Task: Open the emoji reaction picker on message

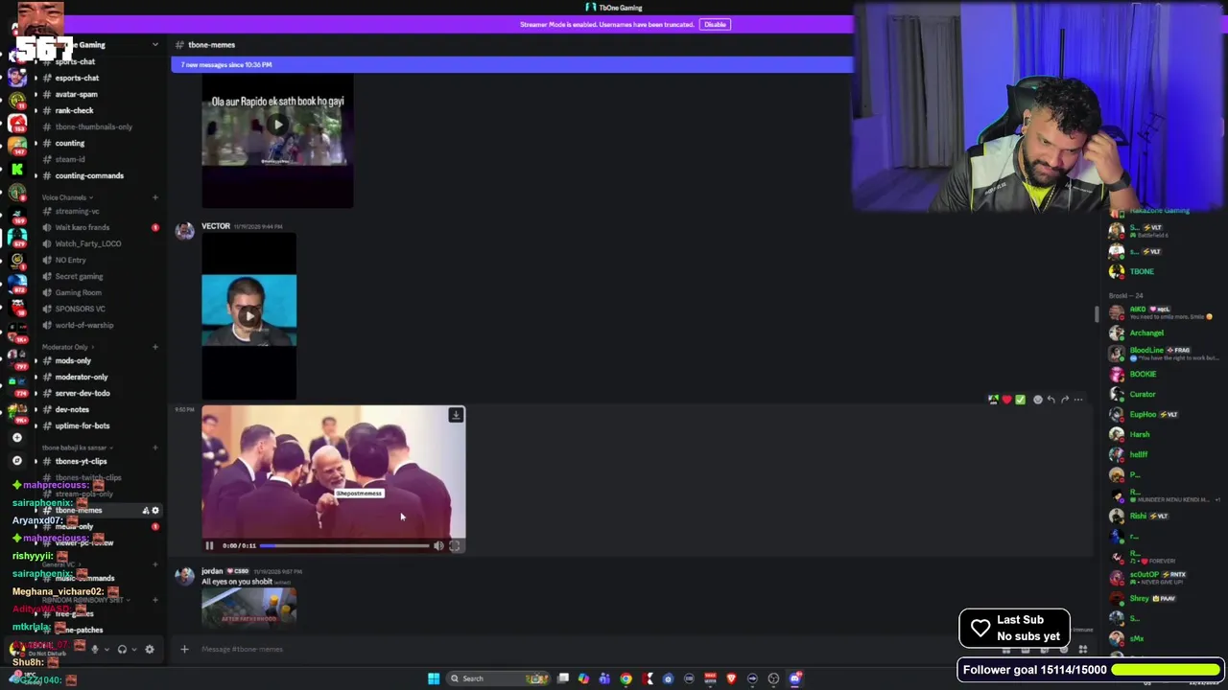Action: pos(1037,400)
